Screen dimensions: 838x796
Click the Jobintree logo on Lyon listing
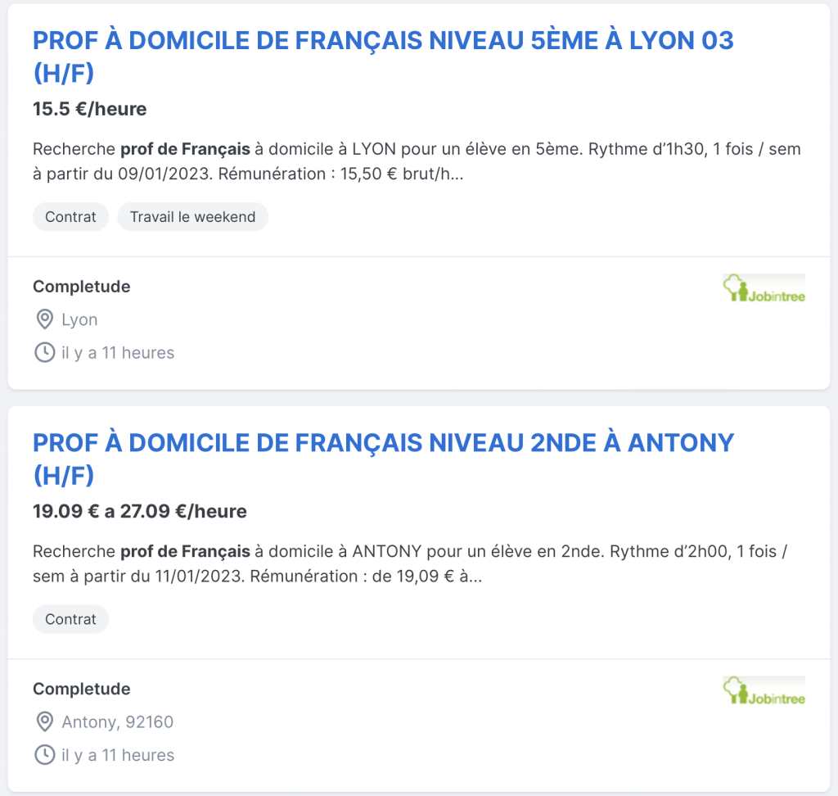click(764, 288)
